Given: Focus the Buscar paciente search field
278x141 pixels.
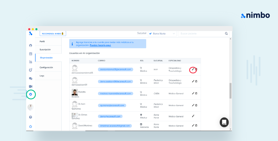Looking at the screenshot, I should point(201,33).
